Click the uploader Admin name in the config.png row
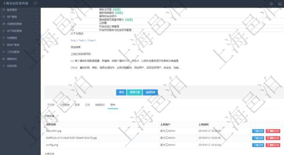Screen dimensions: 284x155 click(x=168, y=145)
